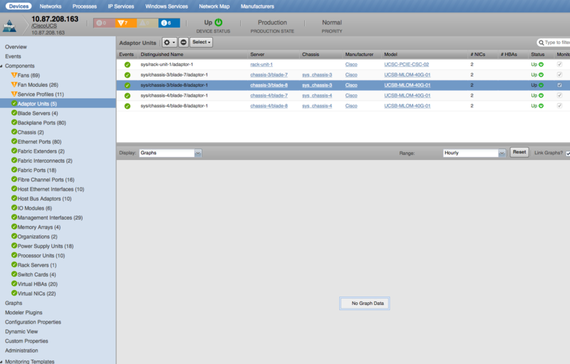Click Cisco manufacturer link in rack-unit-1 row
The height and width of the screenshot is (364, 570).
click(351, 65)
